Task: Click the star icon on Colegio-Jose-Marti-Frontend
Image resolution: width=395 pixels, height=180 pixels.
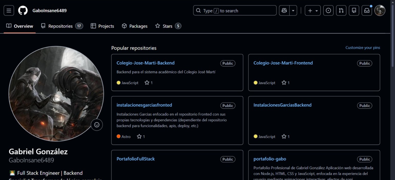Action: click(284, 83)
